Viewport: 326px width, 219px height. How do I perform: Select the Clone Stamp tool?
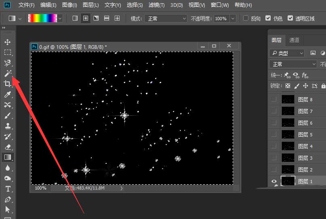tap(8, 126)
